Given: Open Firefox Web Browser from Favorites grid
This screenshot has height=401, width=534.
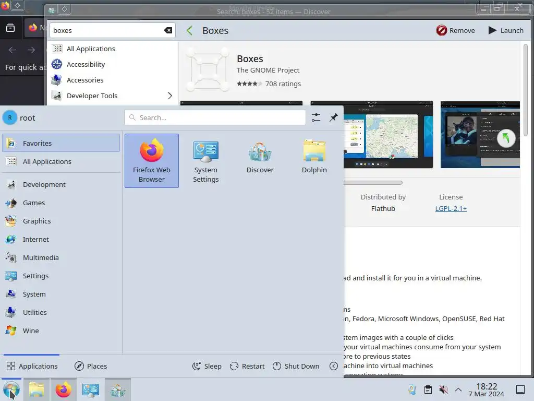Looking at the screenshot, I should [x=152, y=161].
